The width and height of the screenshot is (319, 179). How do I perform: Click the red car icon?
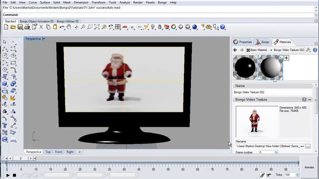tap(125, 27)
